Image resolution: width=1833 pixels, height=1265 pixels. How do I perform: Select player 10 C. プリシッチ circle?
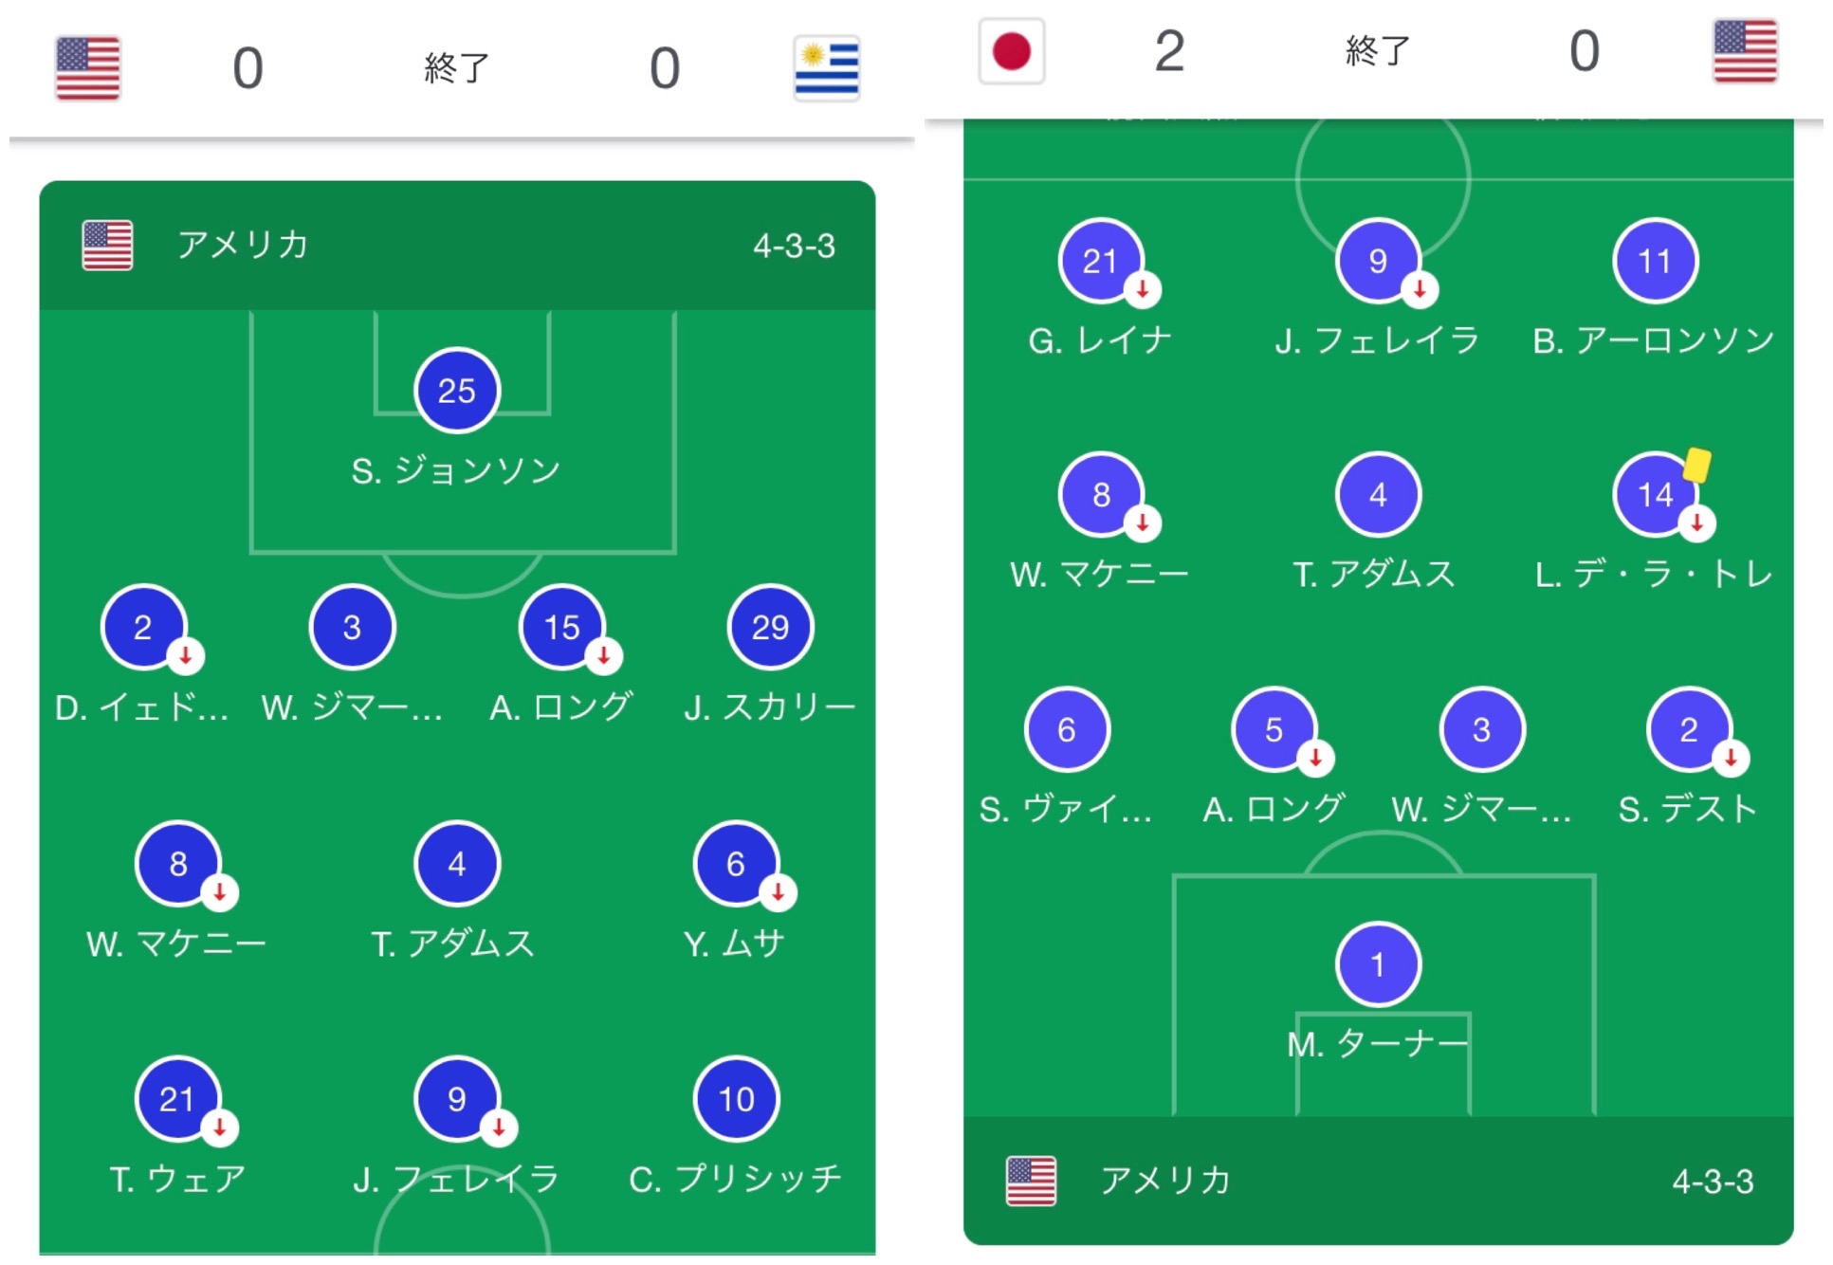coord(736,1098)
